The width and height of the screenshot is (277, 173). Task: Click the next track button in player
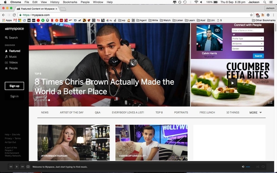point(22,167)
